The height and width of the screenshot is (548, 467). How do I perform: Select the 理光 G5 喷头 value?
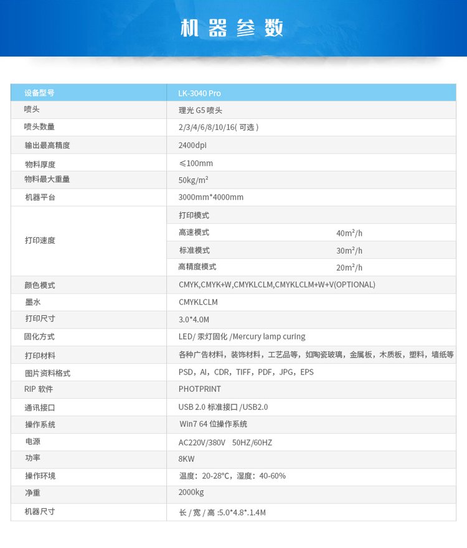click(200, 110)
